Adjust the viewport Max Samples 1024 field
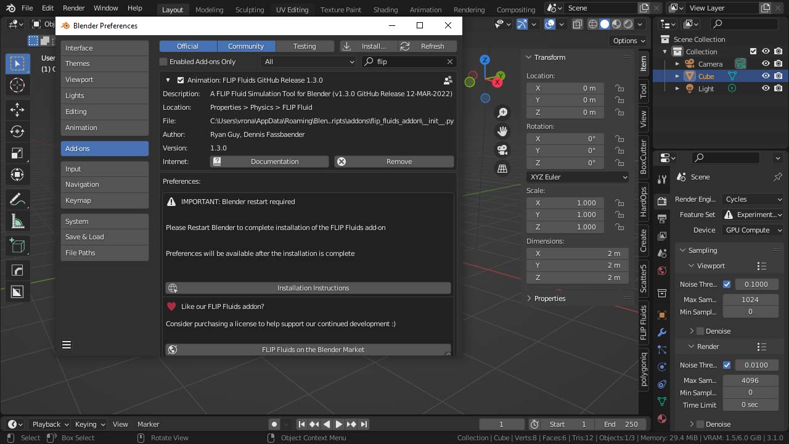 pos(750,300)
